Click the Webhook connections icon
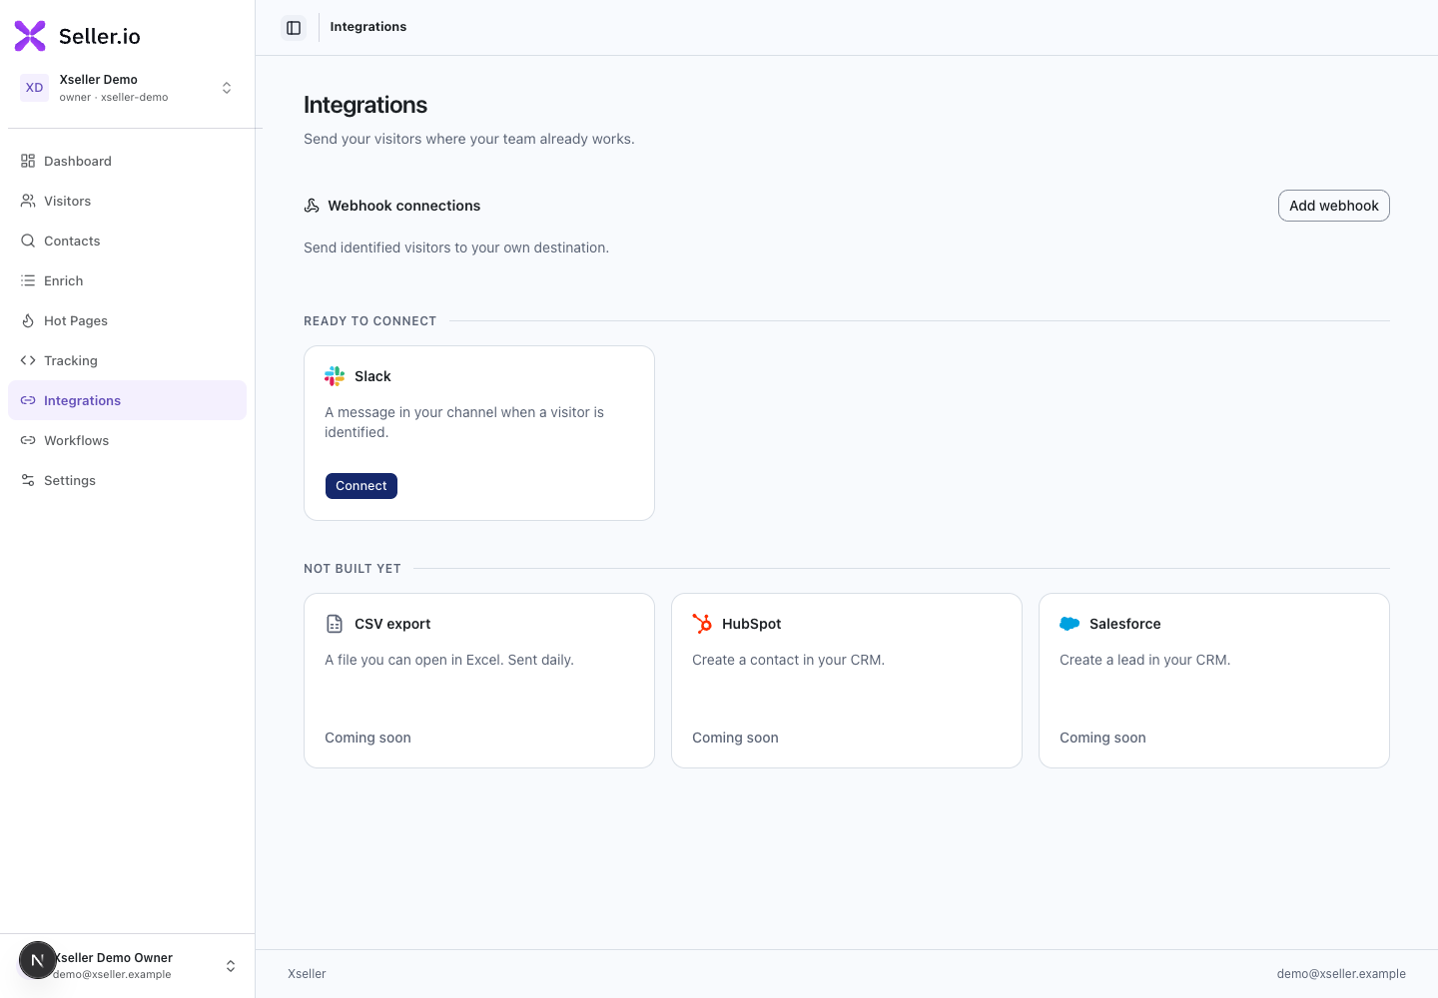This screenshot has width=1438, height=998. pos(312,206)
